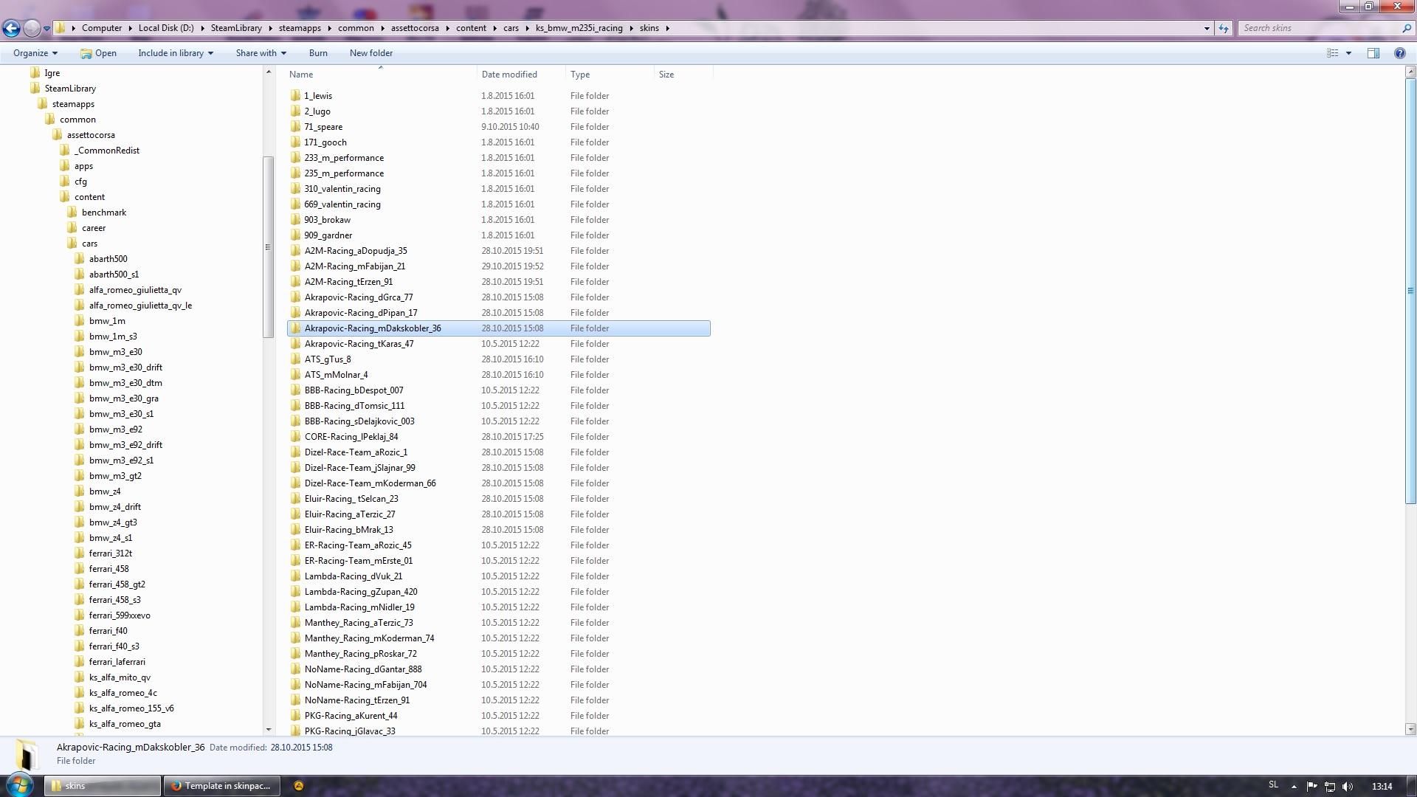Select CORE-Racing_lPeklaj_84 folder

point(498,437)
